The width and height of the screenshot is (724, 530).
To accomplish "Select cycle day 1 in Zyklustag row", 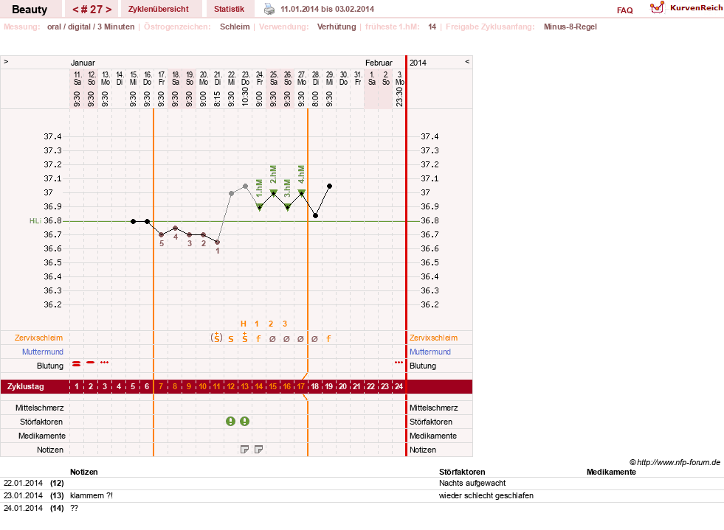I will 77,386.
